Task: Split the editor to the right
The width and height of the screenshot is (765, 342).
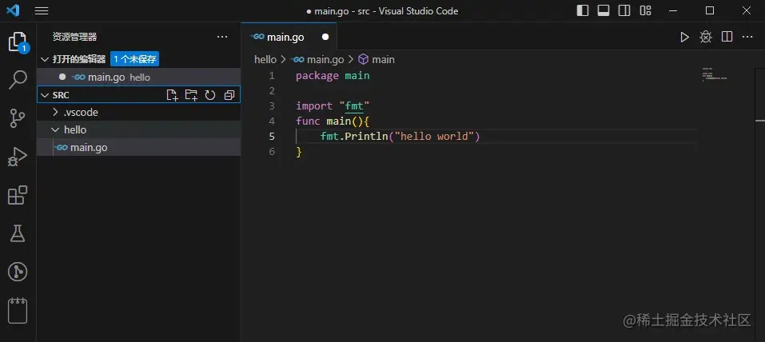Action: click(727, 37)
